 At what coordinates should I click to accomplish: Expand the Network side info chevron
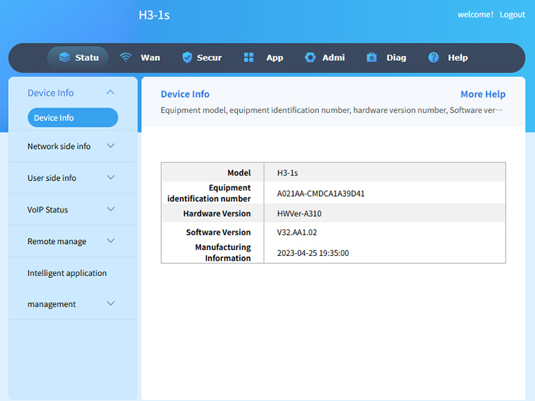pyautogui.click(x=110, y=146)
